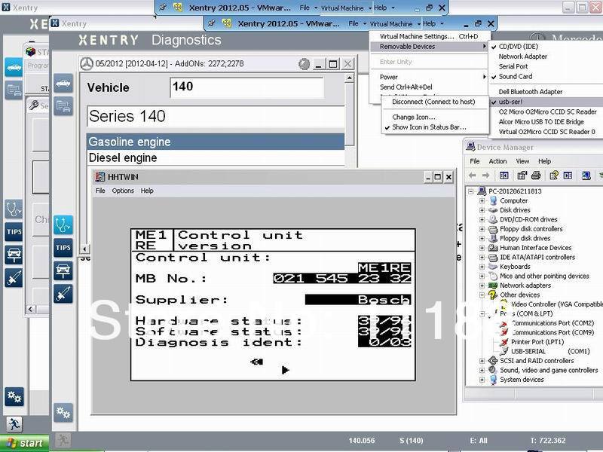Select Send Ctrl+Alt+Del
The height and width of the screenshot is (452, 603).
tap(406, 87)
